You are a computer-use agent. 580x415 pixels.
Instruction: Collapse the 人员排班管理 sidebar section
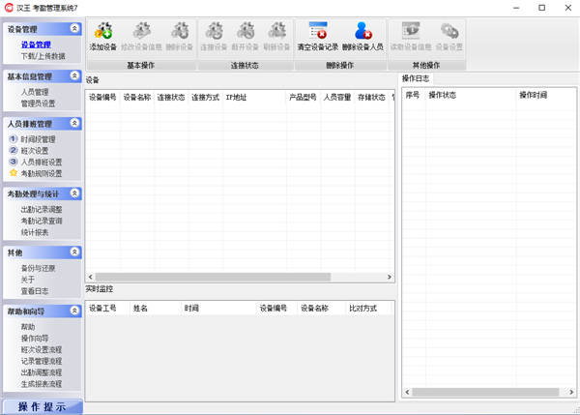[x=74, y=123]
